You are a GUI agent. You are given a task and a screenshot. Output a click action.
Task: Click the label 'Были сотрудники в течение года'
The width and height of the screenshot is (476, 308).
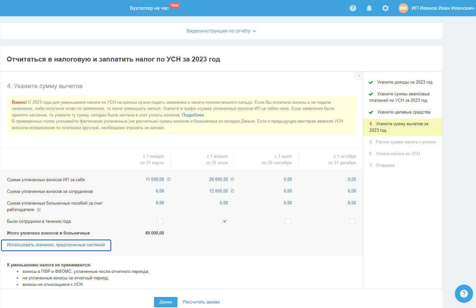(x=39, y=221)
